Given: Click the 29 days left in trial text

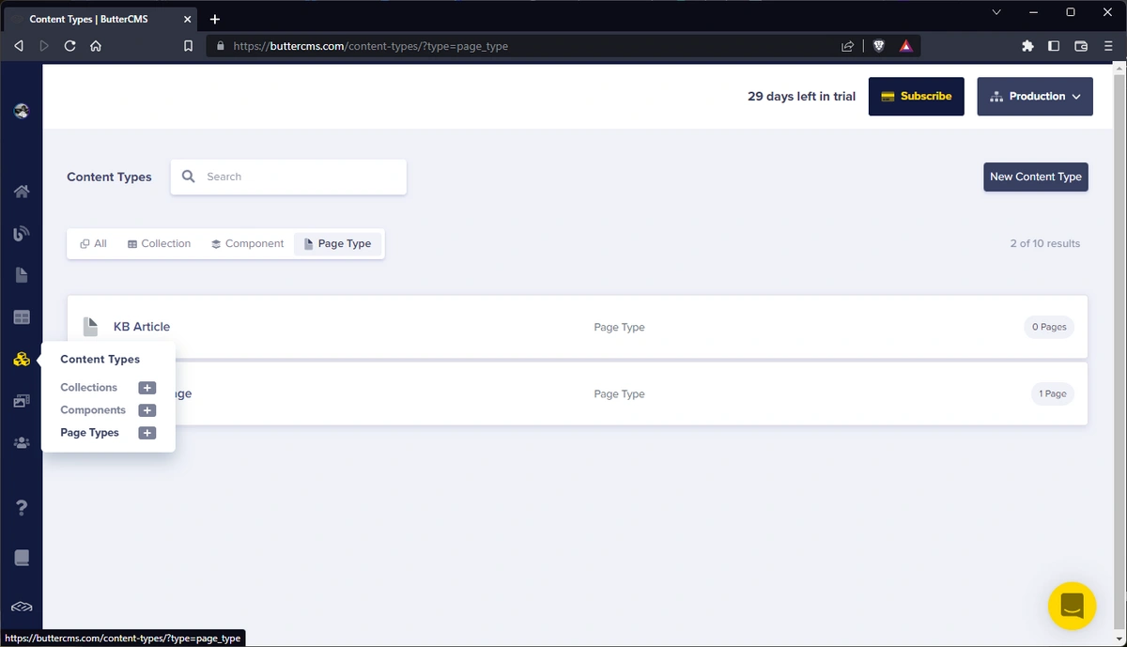Looking at the screenshot, I should coord(801,97).
